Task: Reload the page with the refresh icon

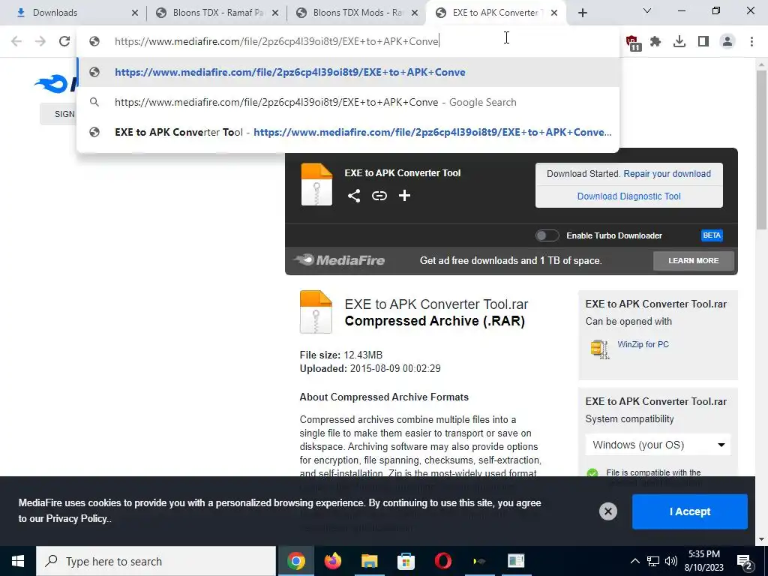Action: pos(64,41)
